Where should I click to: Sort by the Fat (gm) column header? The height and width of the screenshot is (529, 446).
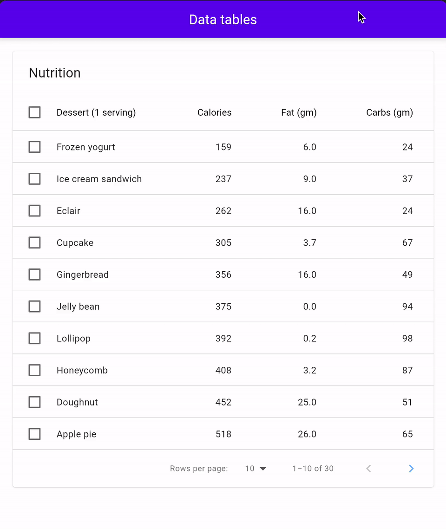point(299,112)
